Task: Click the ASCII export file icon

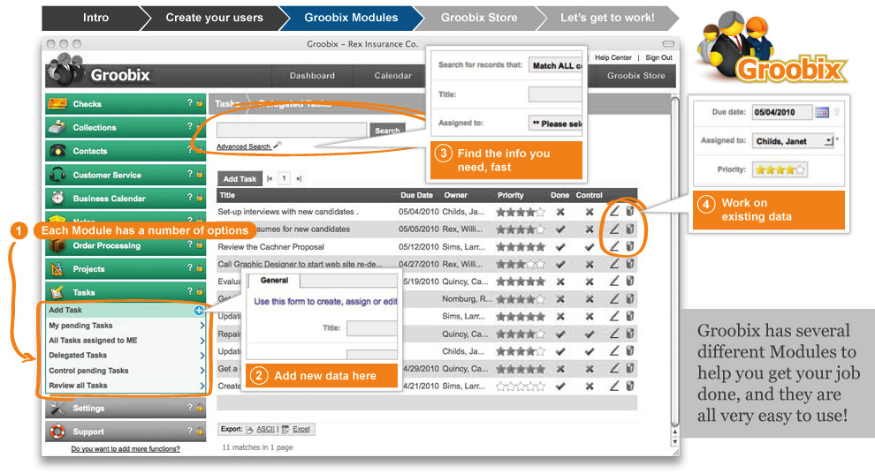Action: (249, 429)
